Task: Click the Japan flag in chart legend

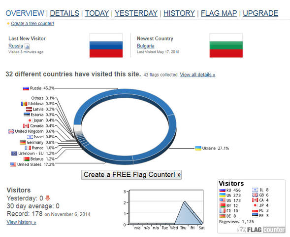Action: [30, 120]
